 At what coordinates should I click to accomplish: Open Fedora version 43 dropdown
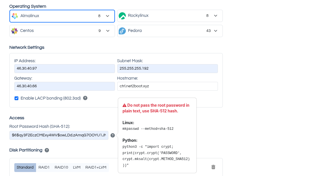pos(216,31)
